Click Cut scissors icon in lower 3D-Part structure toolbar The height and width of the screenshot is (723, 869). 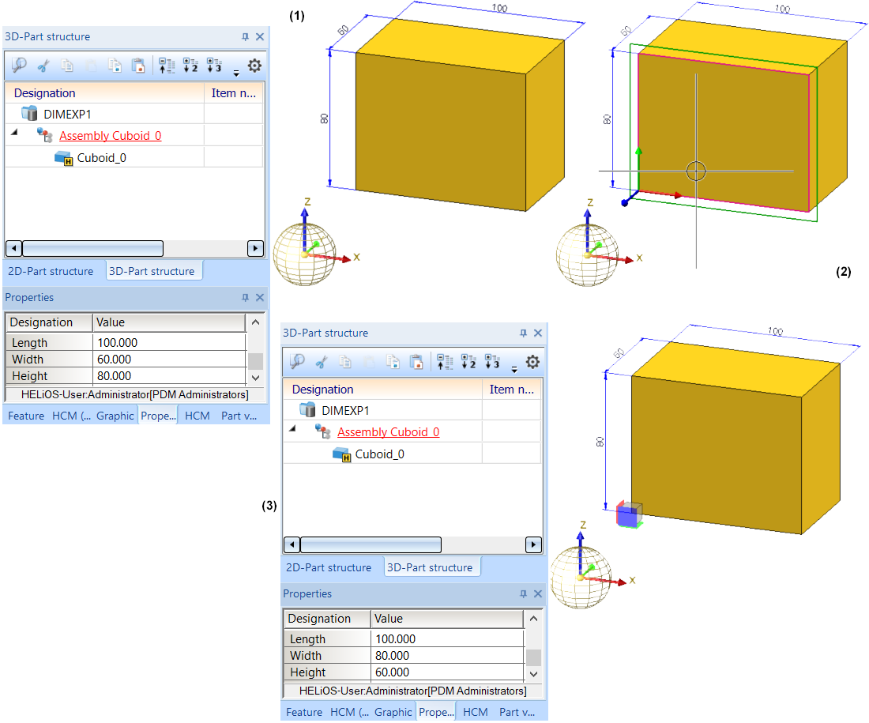(x=322, y=362)
